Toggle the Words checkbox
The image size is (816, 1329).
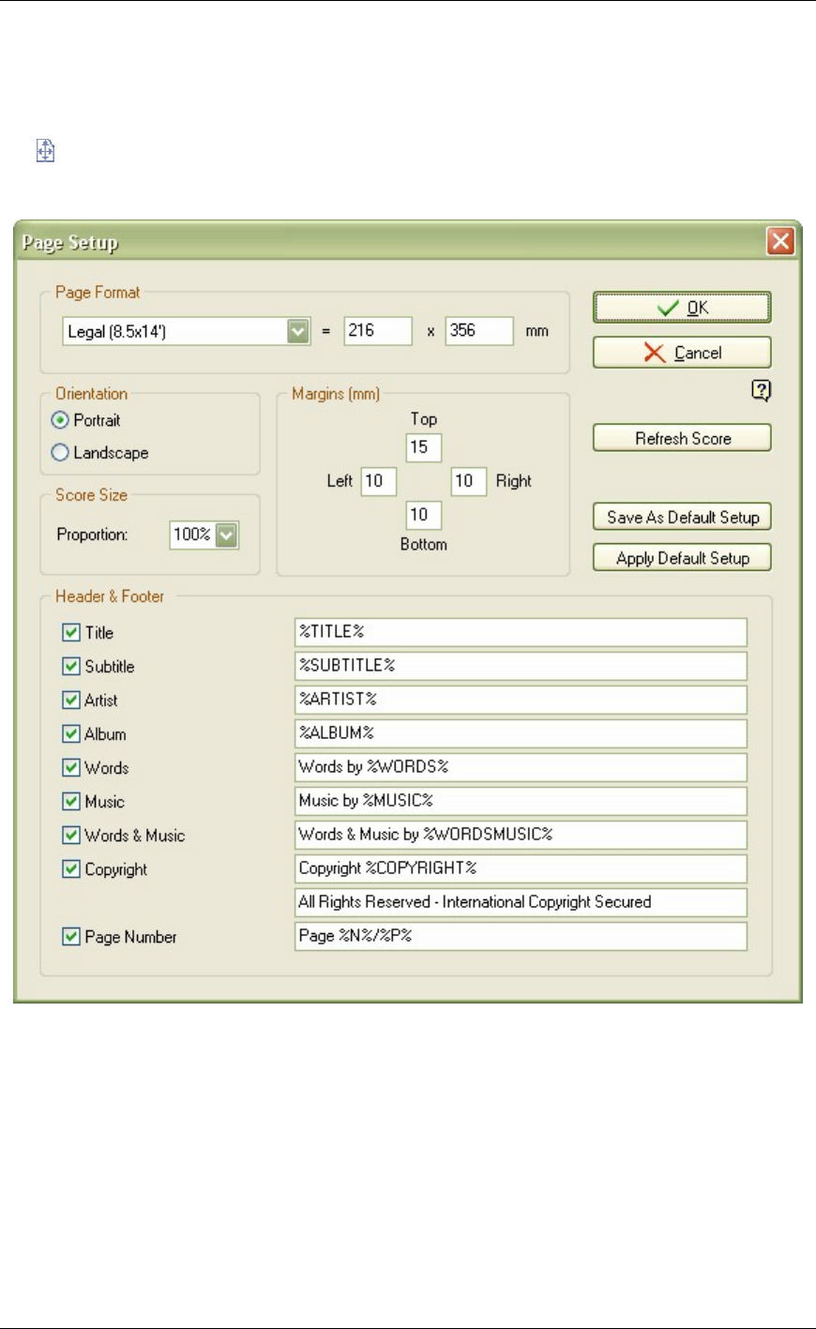(x=70, y=768)
